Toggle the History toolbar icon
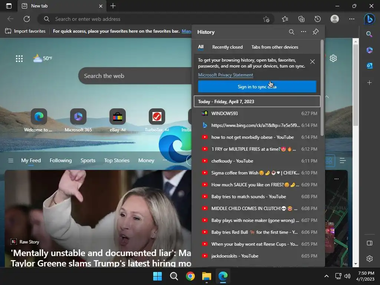380x285 pixels. 318,19
